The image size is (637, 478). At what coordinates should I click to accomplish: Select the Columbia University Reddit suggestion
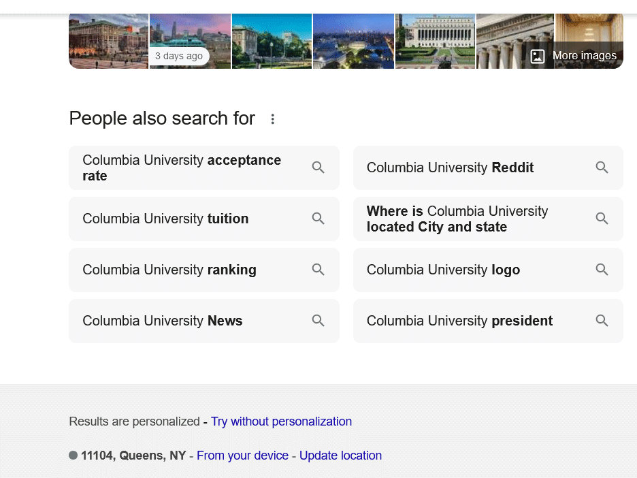[451, 167]
